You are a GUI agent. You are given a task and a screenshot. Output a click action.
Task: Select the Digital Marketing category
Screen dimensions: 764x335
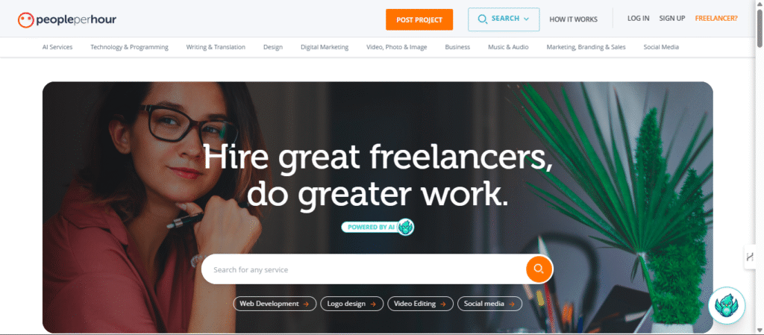pyautogui.click(x=325, y=47)
